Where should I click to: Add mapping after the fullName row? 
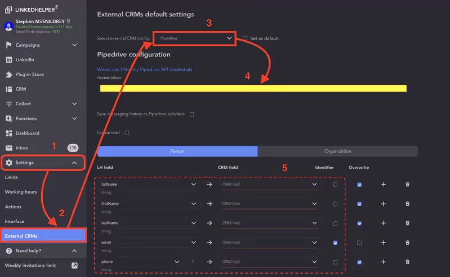click(x=384, y=184)
